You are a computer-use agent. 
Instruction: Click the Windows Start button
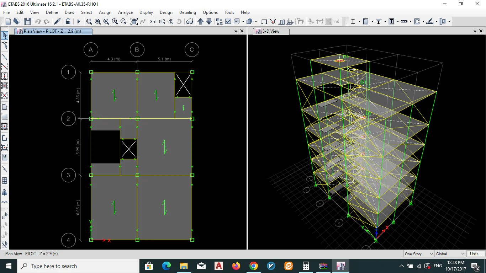(x=8, y=266)
